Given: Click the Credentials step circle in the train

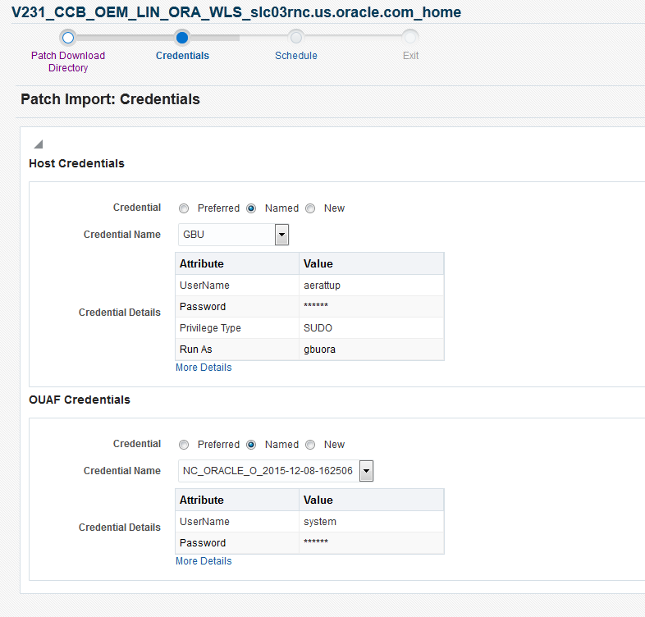Looking at the screenshot, I should (182, 37).
